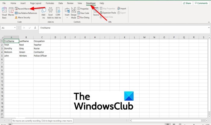This screenshot has width=211, height=125.
Task: Select the cell containing Dorothy
Action: [x=11, y=48]
